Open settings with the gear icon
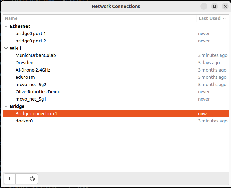231x188 pixels. pyautogui.click(x=32, y=179)
